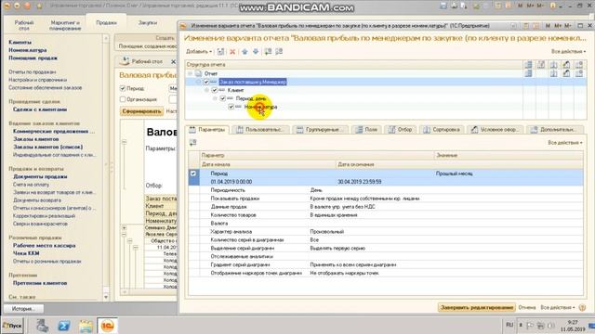Open the Добавить dropdown menu
The image size is (595, 334).
coord(199,52)
